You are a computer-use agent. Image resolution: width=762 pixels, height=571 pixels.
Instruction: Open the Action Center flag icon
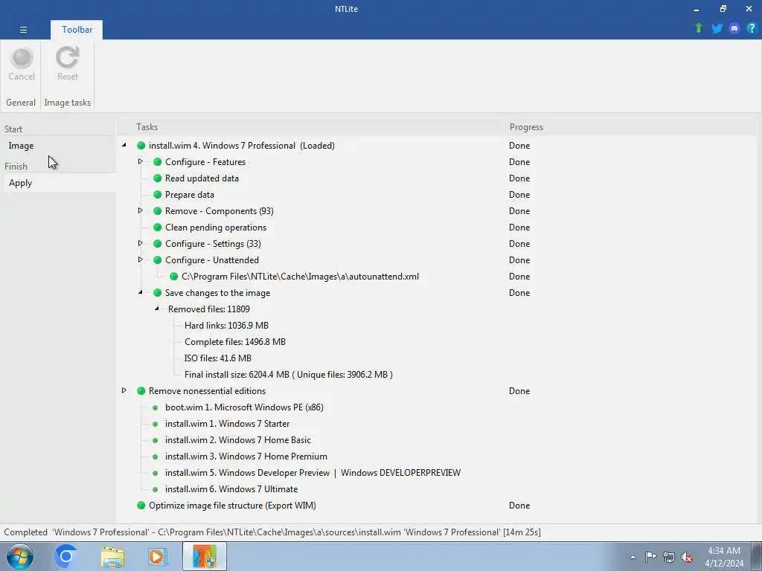point(650,556)
